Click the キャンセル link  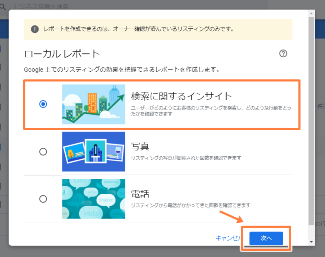pyautogui.click(x=228, y=238)
